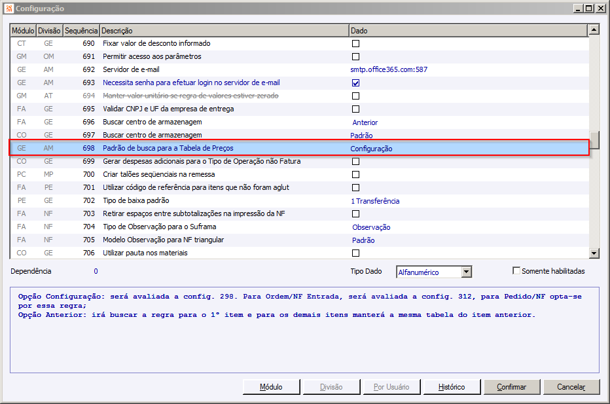Toggle checkbox for Criar talões seqüenciais na remessa
610x404 pixels.
click(355, 175)
